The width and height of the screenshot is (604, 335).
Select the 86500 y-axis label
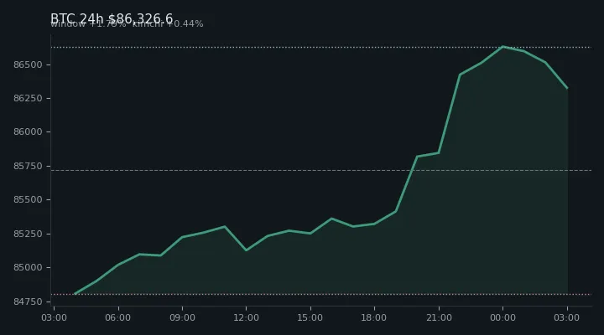tap(28, 64)
